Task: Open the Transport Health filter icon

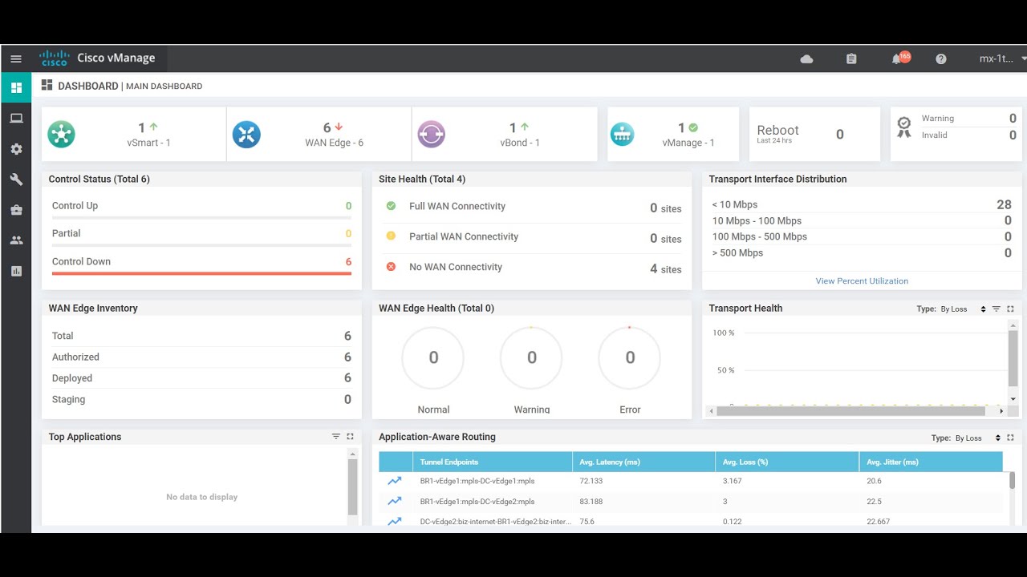Action: [x=997, y=309]
